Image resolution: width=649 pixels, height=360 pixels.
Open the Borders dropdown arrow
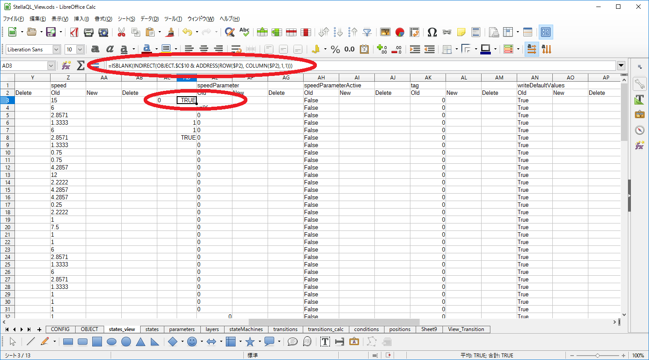pos(457,49)
